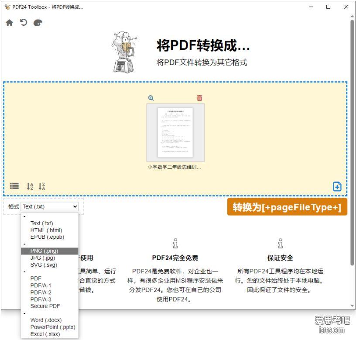Viewport: 356px width, 340px height.
Task: Minimize the PDF24 Toolbox window
Action: click(311, 7)
